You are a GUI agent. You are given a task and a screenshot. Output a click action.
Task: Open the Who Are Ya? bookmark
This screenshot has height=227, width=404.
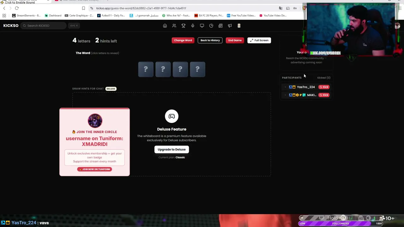point(176,15)
